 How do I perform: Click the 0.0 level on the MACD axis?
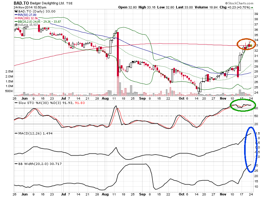coord(258,148)
